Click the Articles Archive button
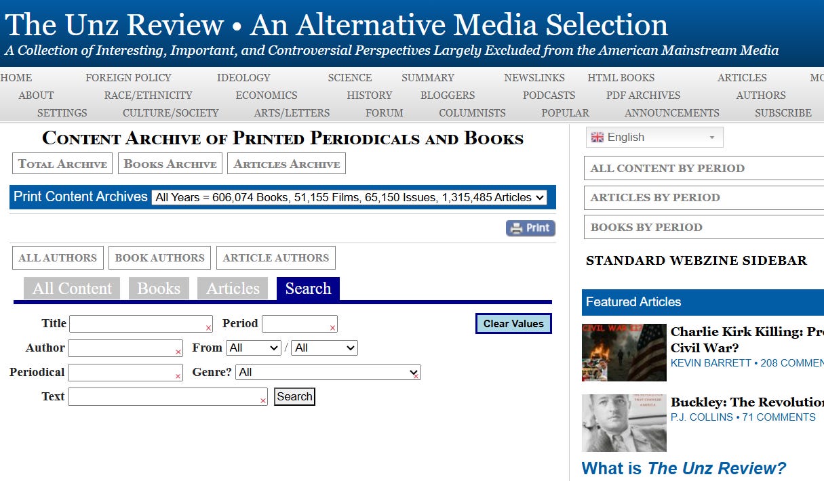The image size is (824, 481). click(287, 163)
